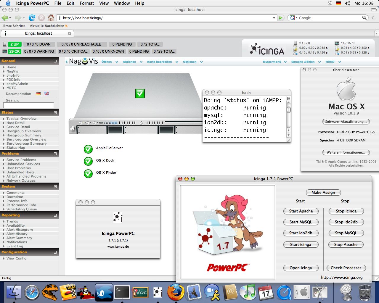Open the NagVis Aktionen dropdown
Screen dimensions: 379x303
pyautogui.click(x=132, y=62)
